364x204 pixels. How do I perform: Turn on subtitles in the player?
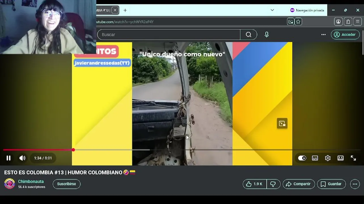(315, 158)
